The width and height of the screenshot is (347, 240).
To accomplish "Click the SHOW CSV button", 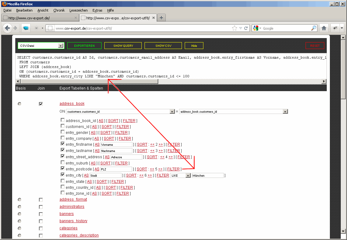I will coord(163,46).
